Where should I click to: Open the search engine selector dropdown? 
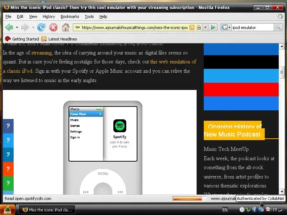pyautogui.click(x=229, y=28)
